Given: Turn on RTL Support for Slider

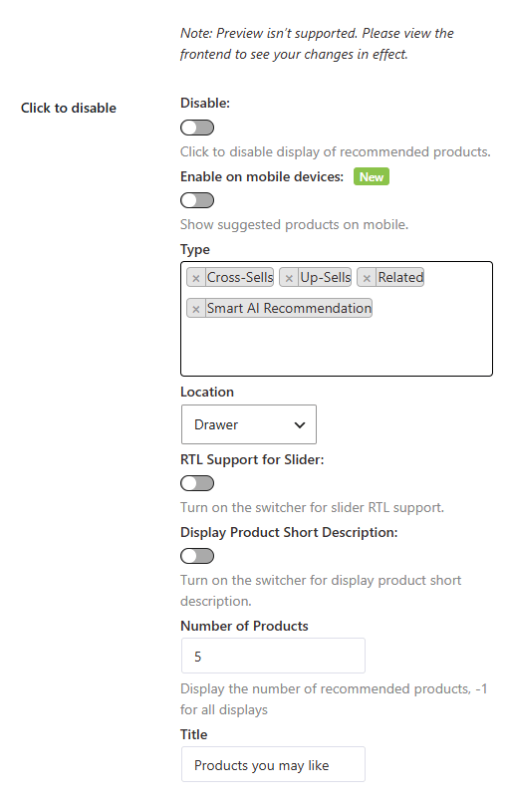Looking at the screenshot, I should pyautogui.click(x=197, y=483).
